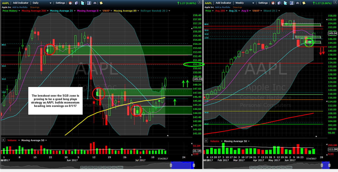This screenshot has width=338, height=172.
Task: Expand Avg 21 options in Weekly chart
Action: point(239,11)
